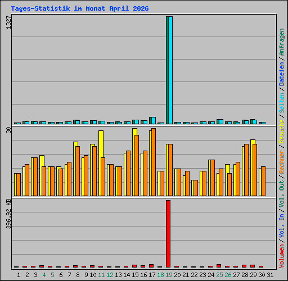Screen dimensions: 288x281
Task: Click the tall red volume bar for day 19
Action: tap(168, 234)
